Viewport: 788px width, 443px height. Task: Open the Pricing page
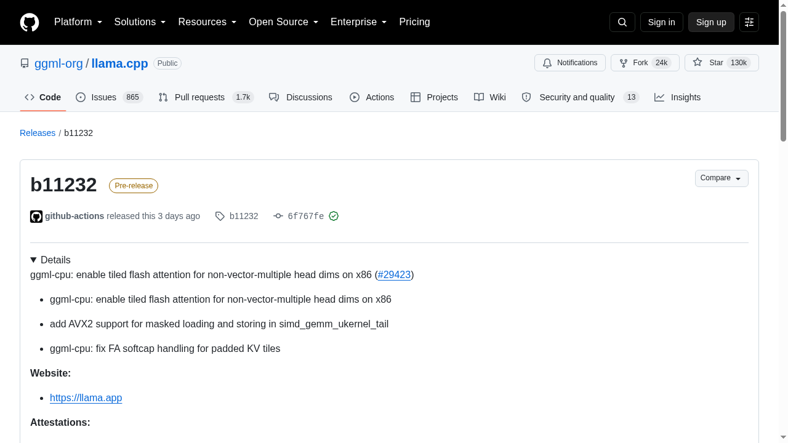click(x=414, y=22)
